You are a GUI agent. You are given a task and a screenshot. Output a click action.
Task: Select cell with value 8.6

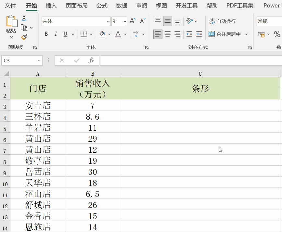pyautogui.click(x=93, y=116)
